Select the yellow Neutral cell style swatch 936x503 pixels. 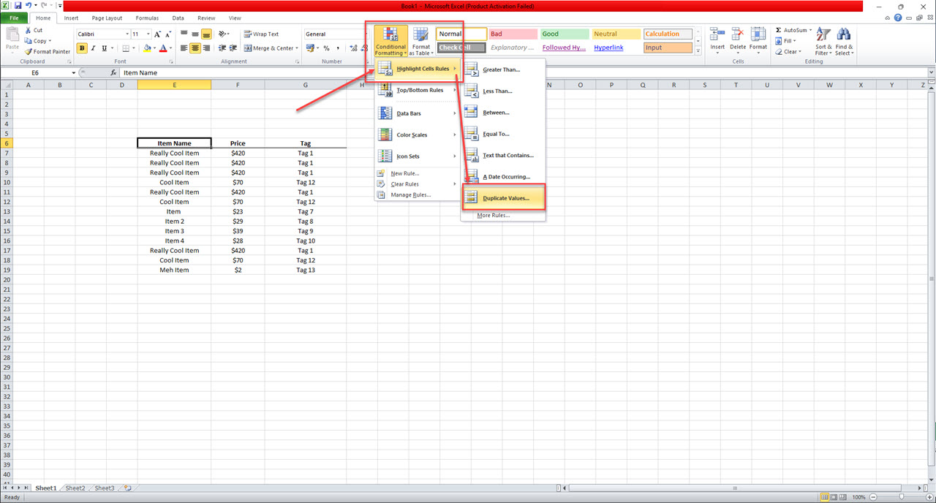pos(616,33)
